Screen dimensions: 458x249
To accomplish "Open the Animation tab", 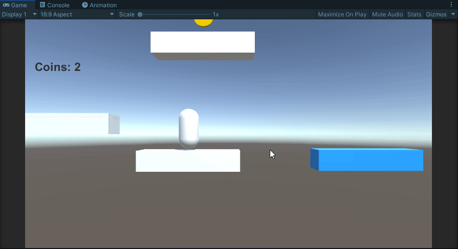I will tap(99, 5).
